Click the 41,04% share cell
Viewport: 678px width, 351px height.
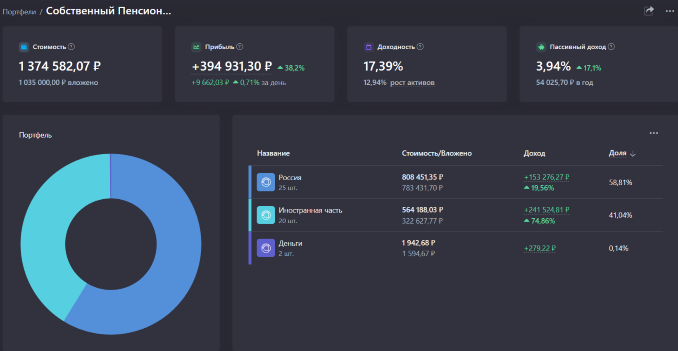pos(620,215)
